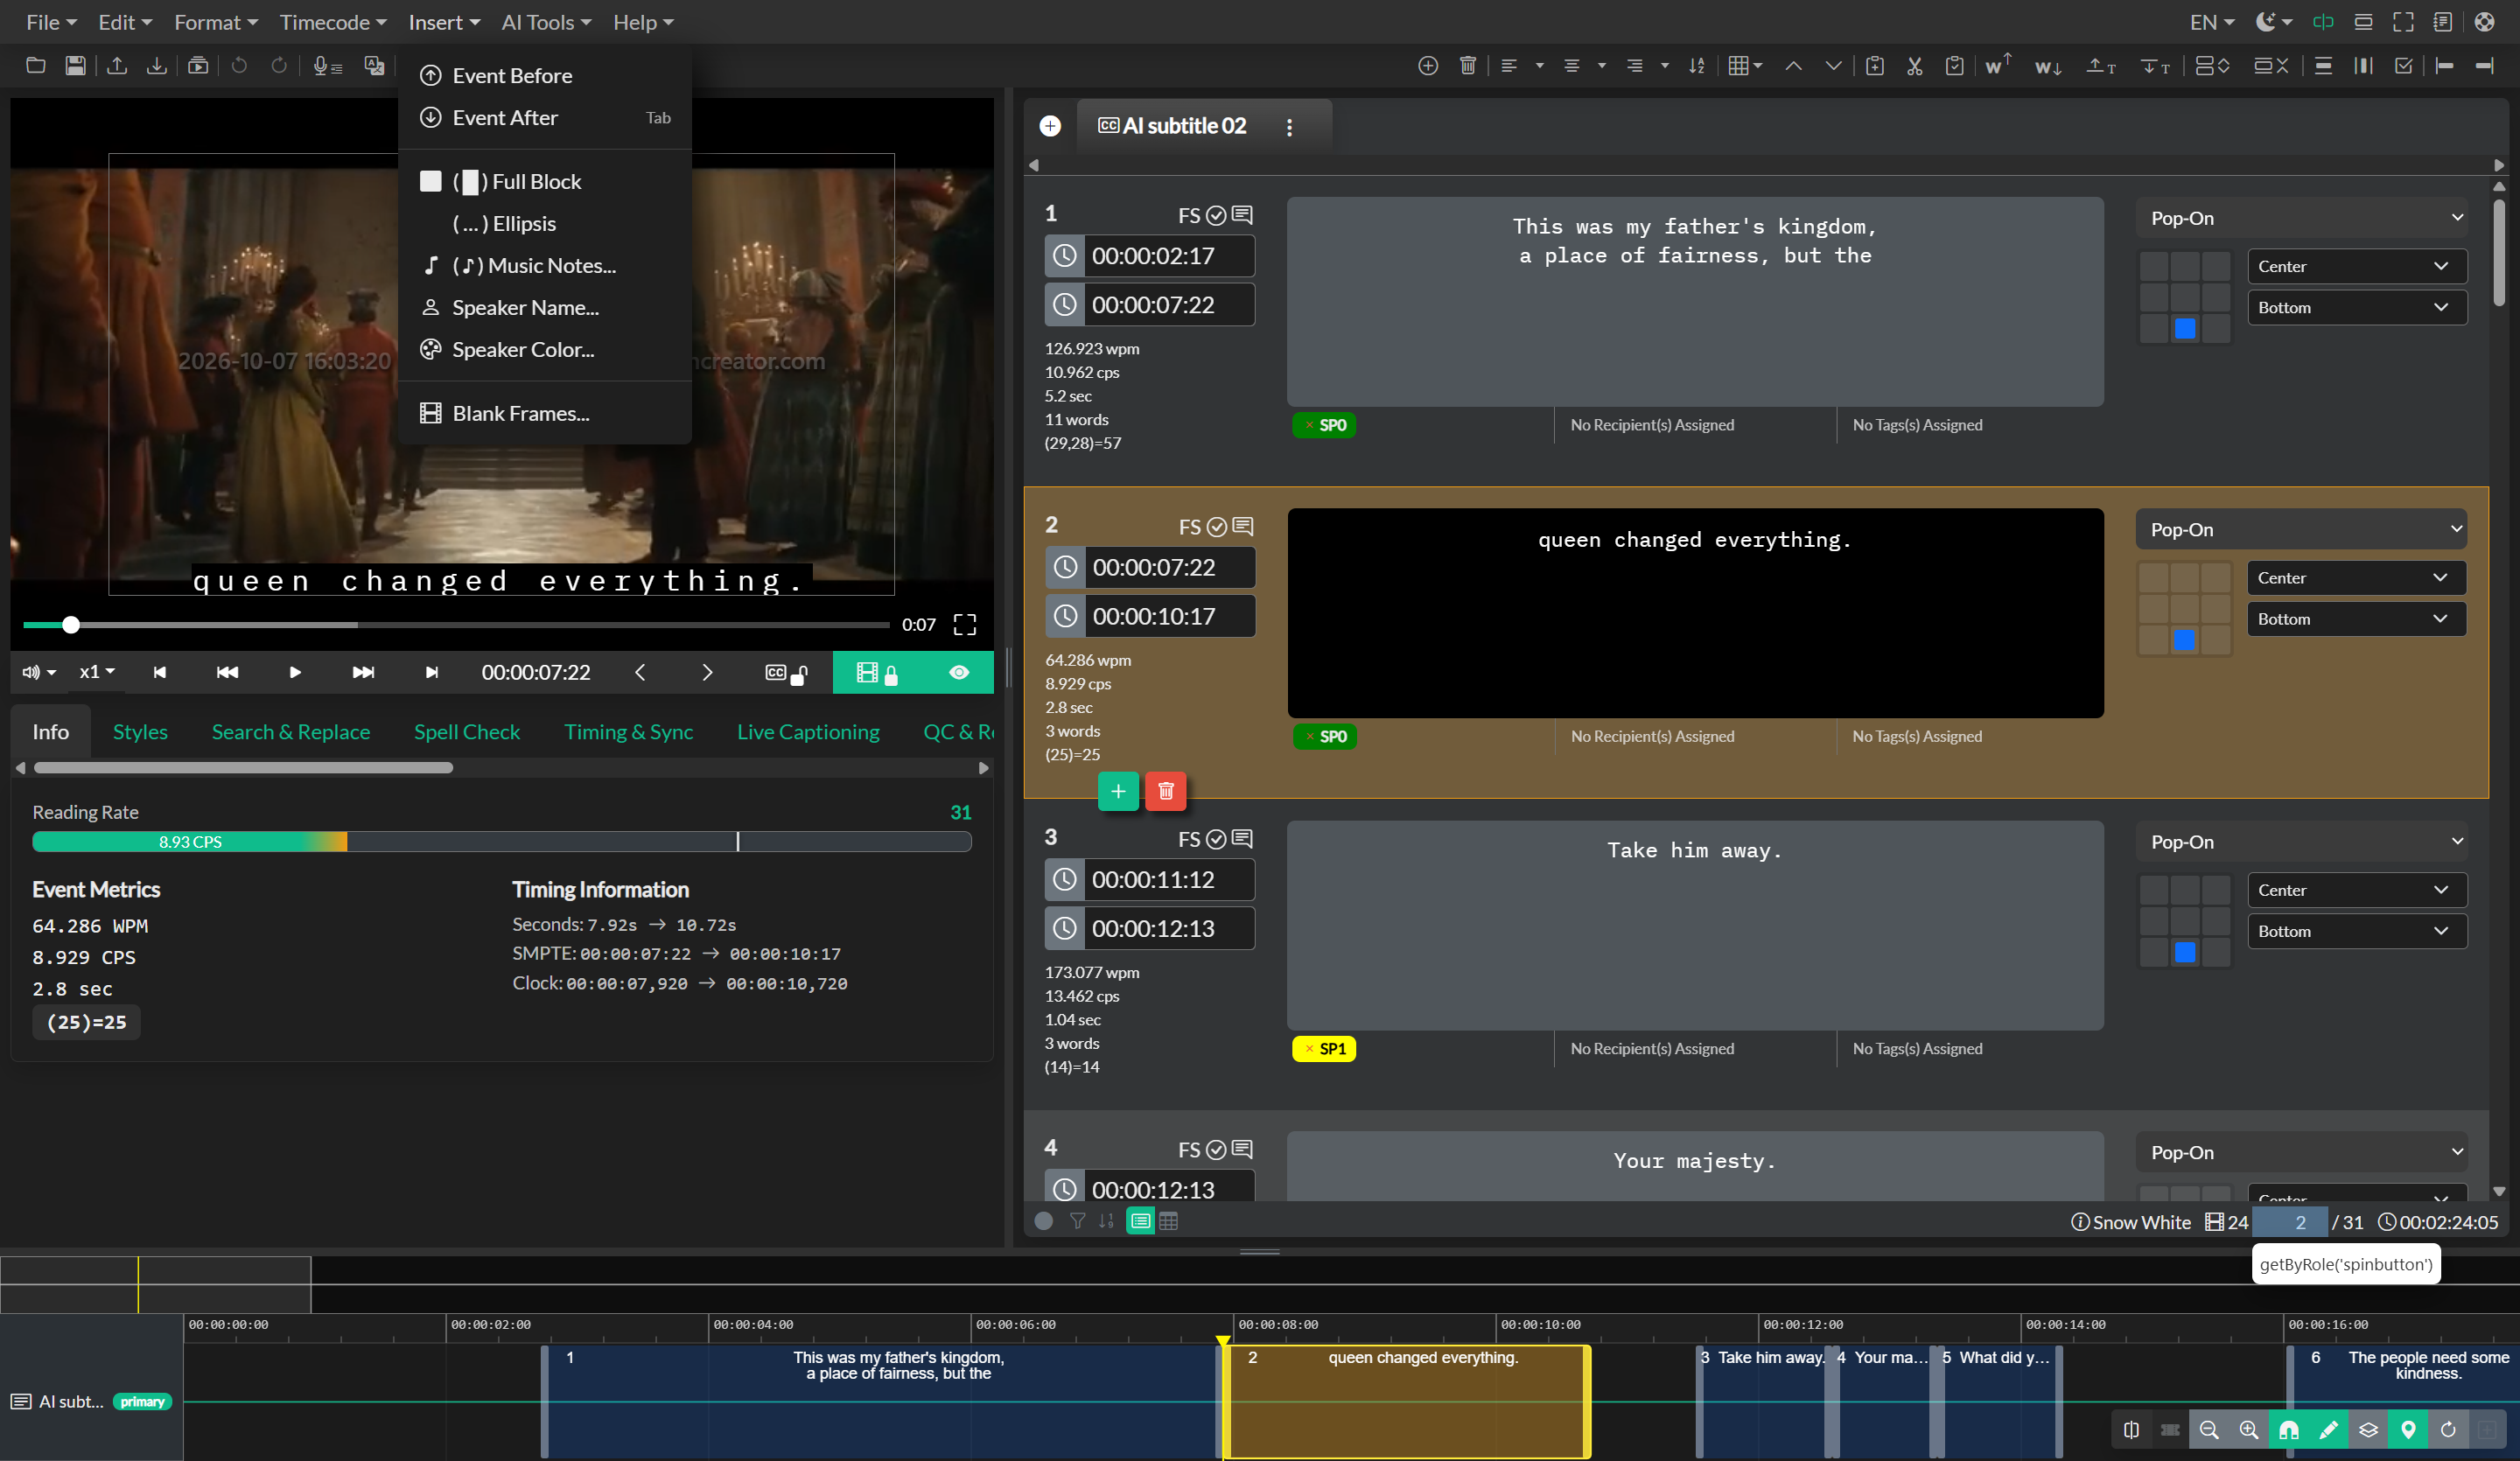Screen dimensions: 2520x1461
Task: Open project folder icon in toolbar
Action: tap(35, 65)
